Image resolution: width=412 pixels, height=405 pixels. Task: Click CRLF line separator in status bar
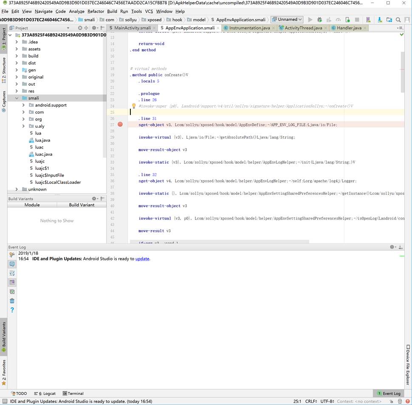(312, 401)
